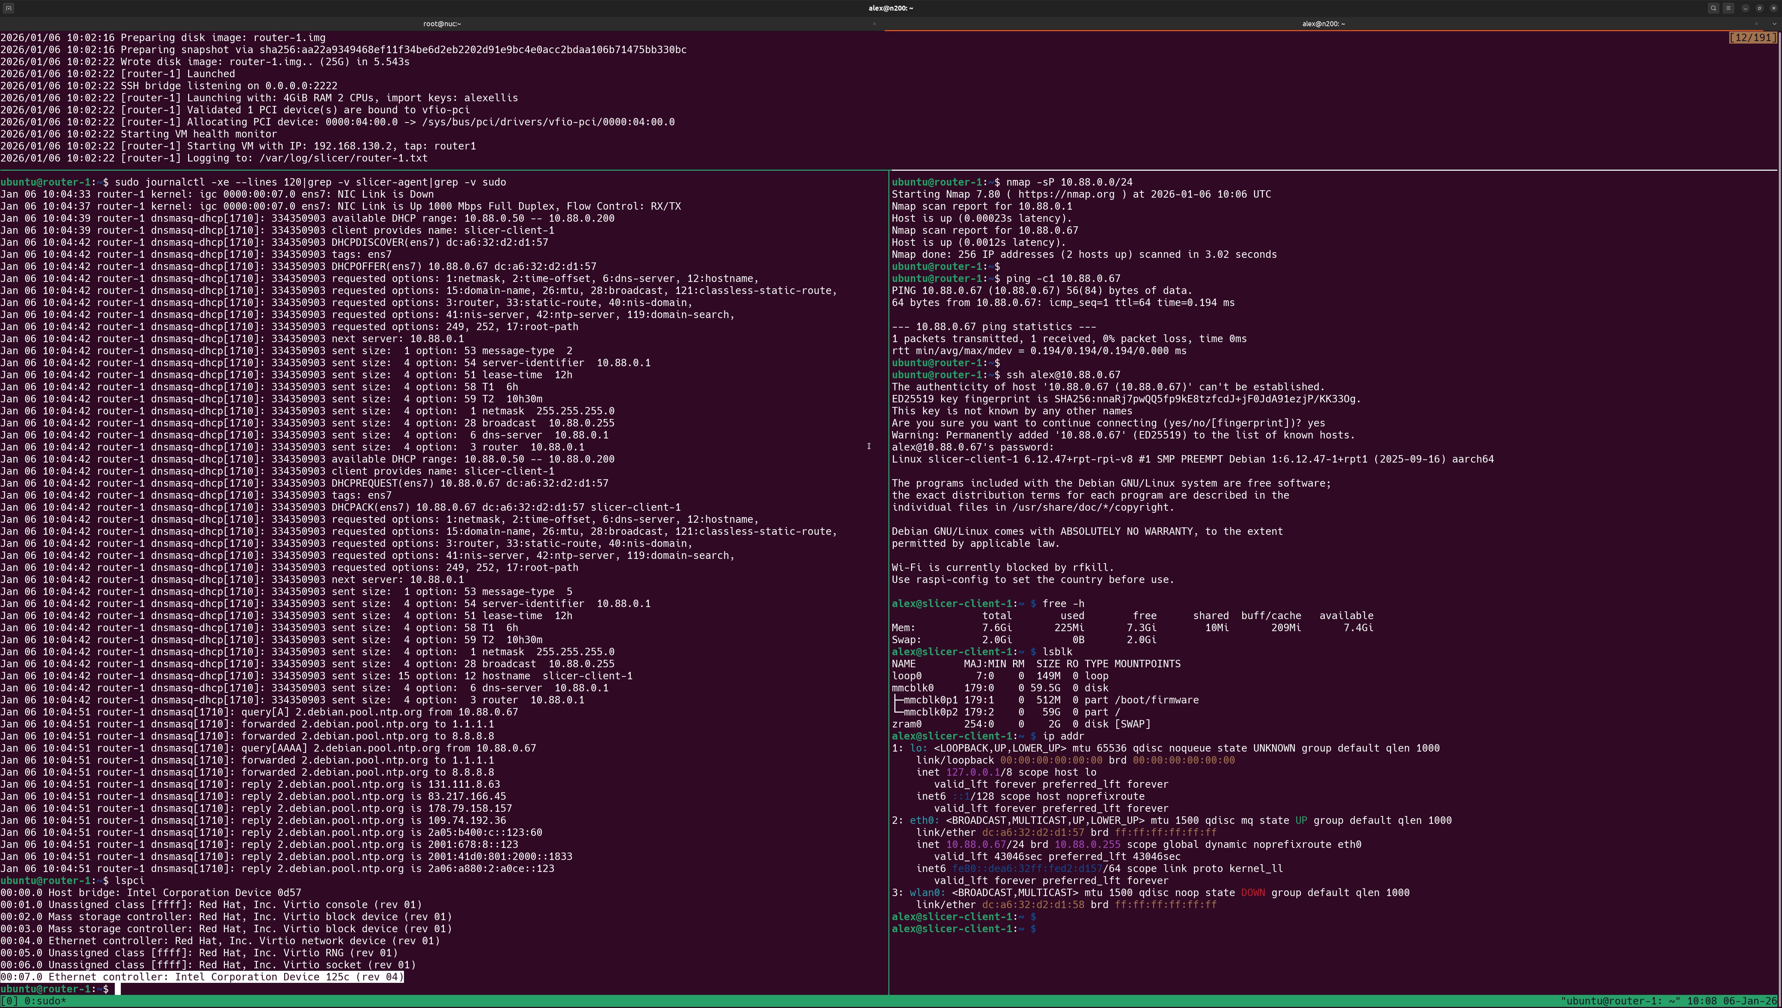Image resolution: width=1782 pixels, height=1008 pixels.
Task: Open the terminal search tool
Action: coord(1714,8)
